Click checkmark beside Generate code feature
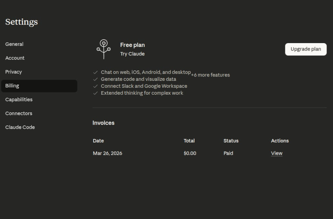Screen dimensions: 333x219 (x=95, y=79)
